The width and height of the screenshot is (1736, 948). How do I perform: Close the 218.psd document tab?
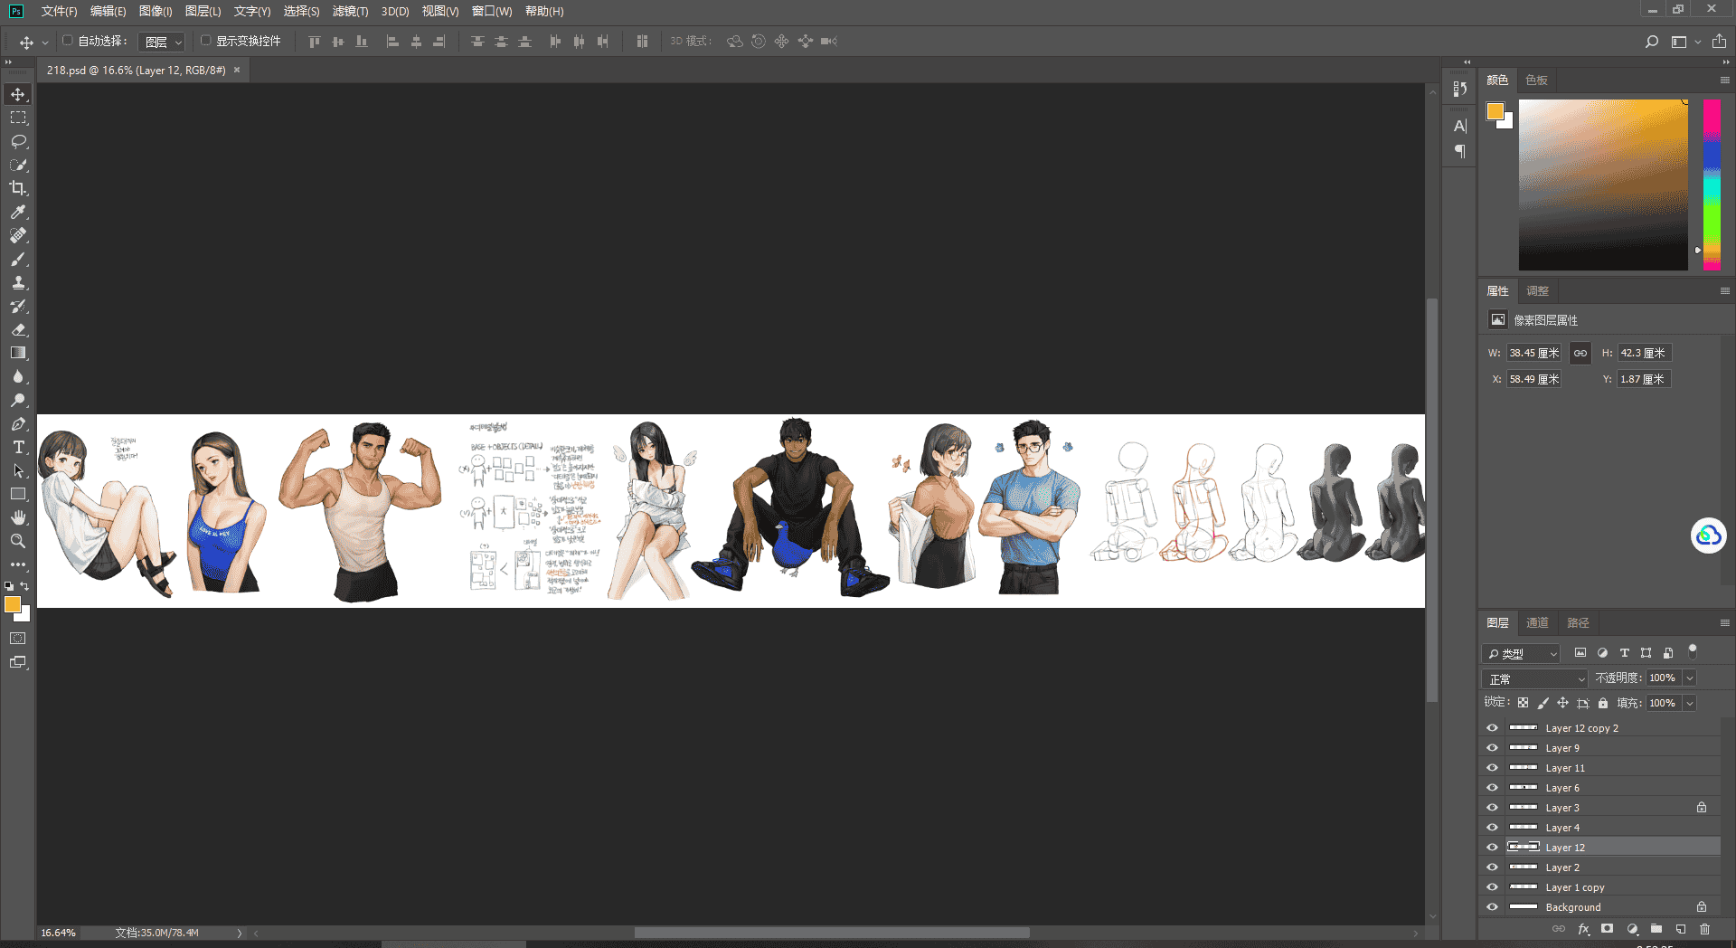point(237,70)
